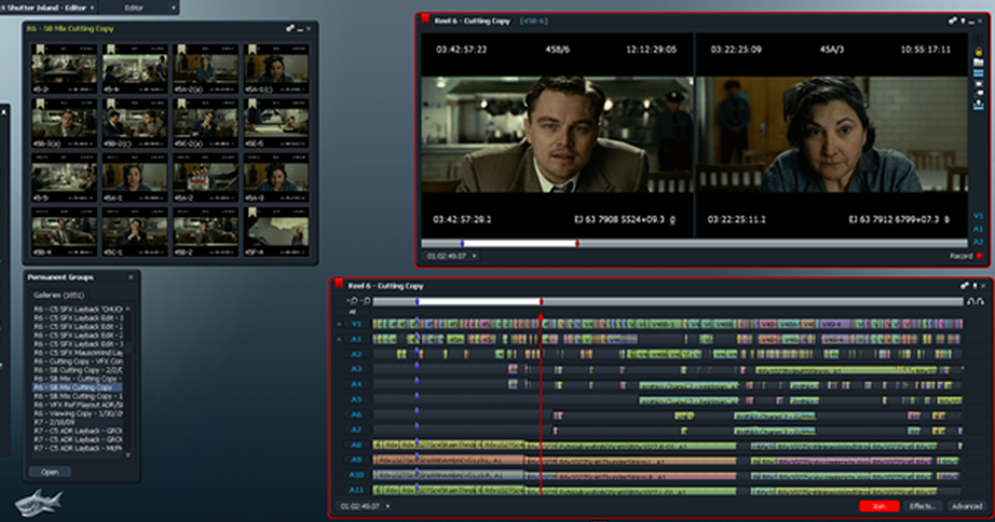This screenshot has height=522, width=995.
Task: Toggle the A11 track label in the timeline
Action: [357, 490]
